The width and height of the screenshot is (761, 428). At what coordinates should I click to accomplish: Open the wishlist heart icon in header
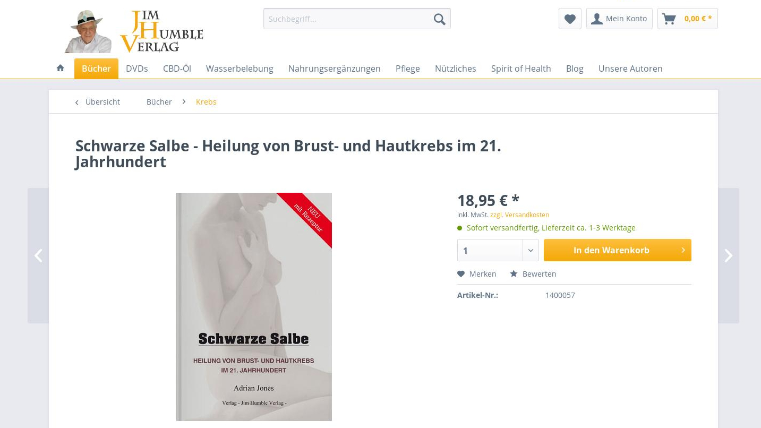[570, 19]
